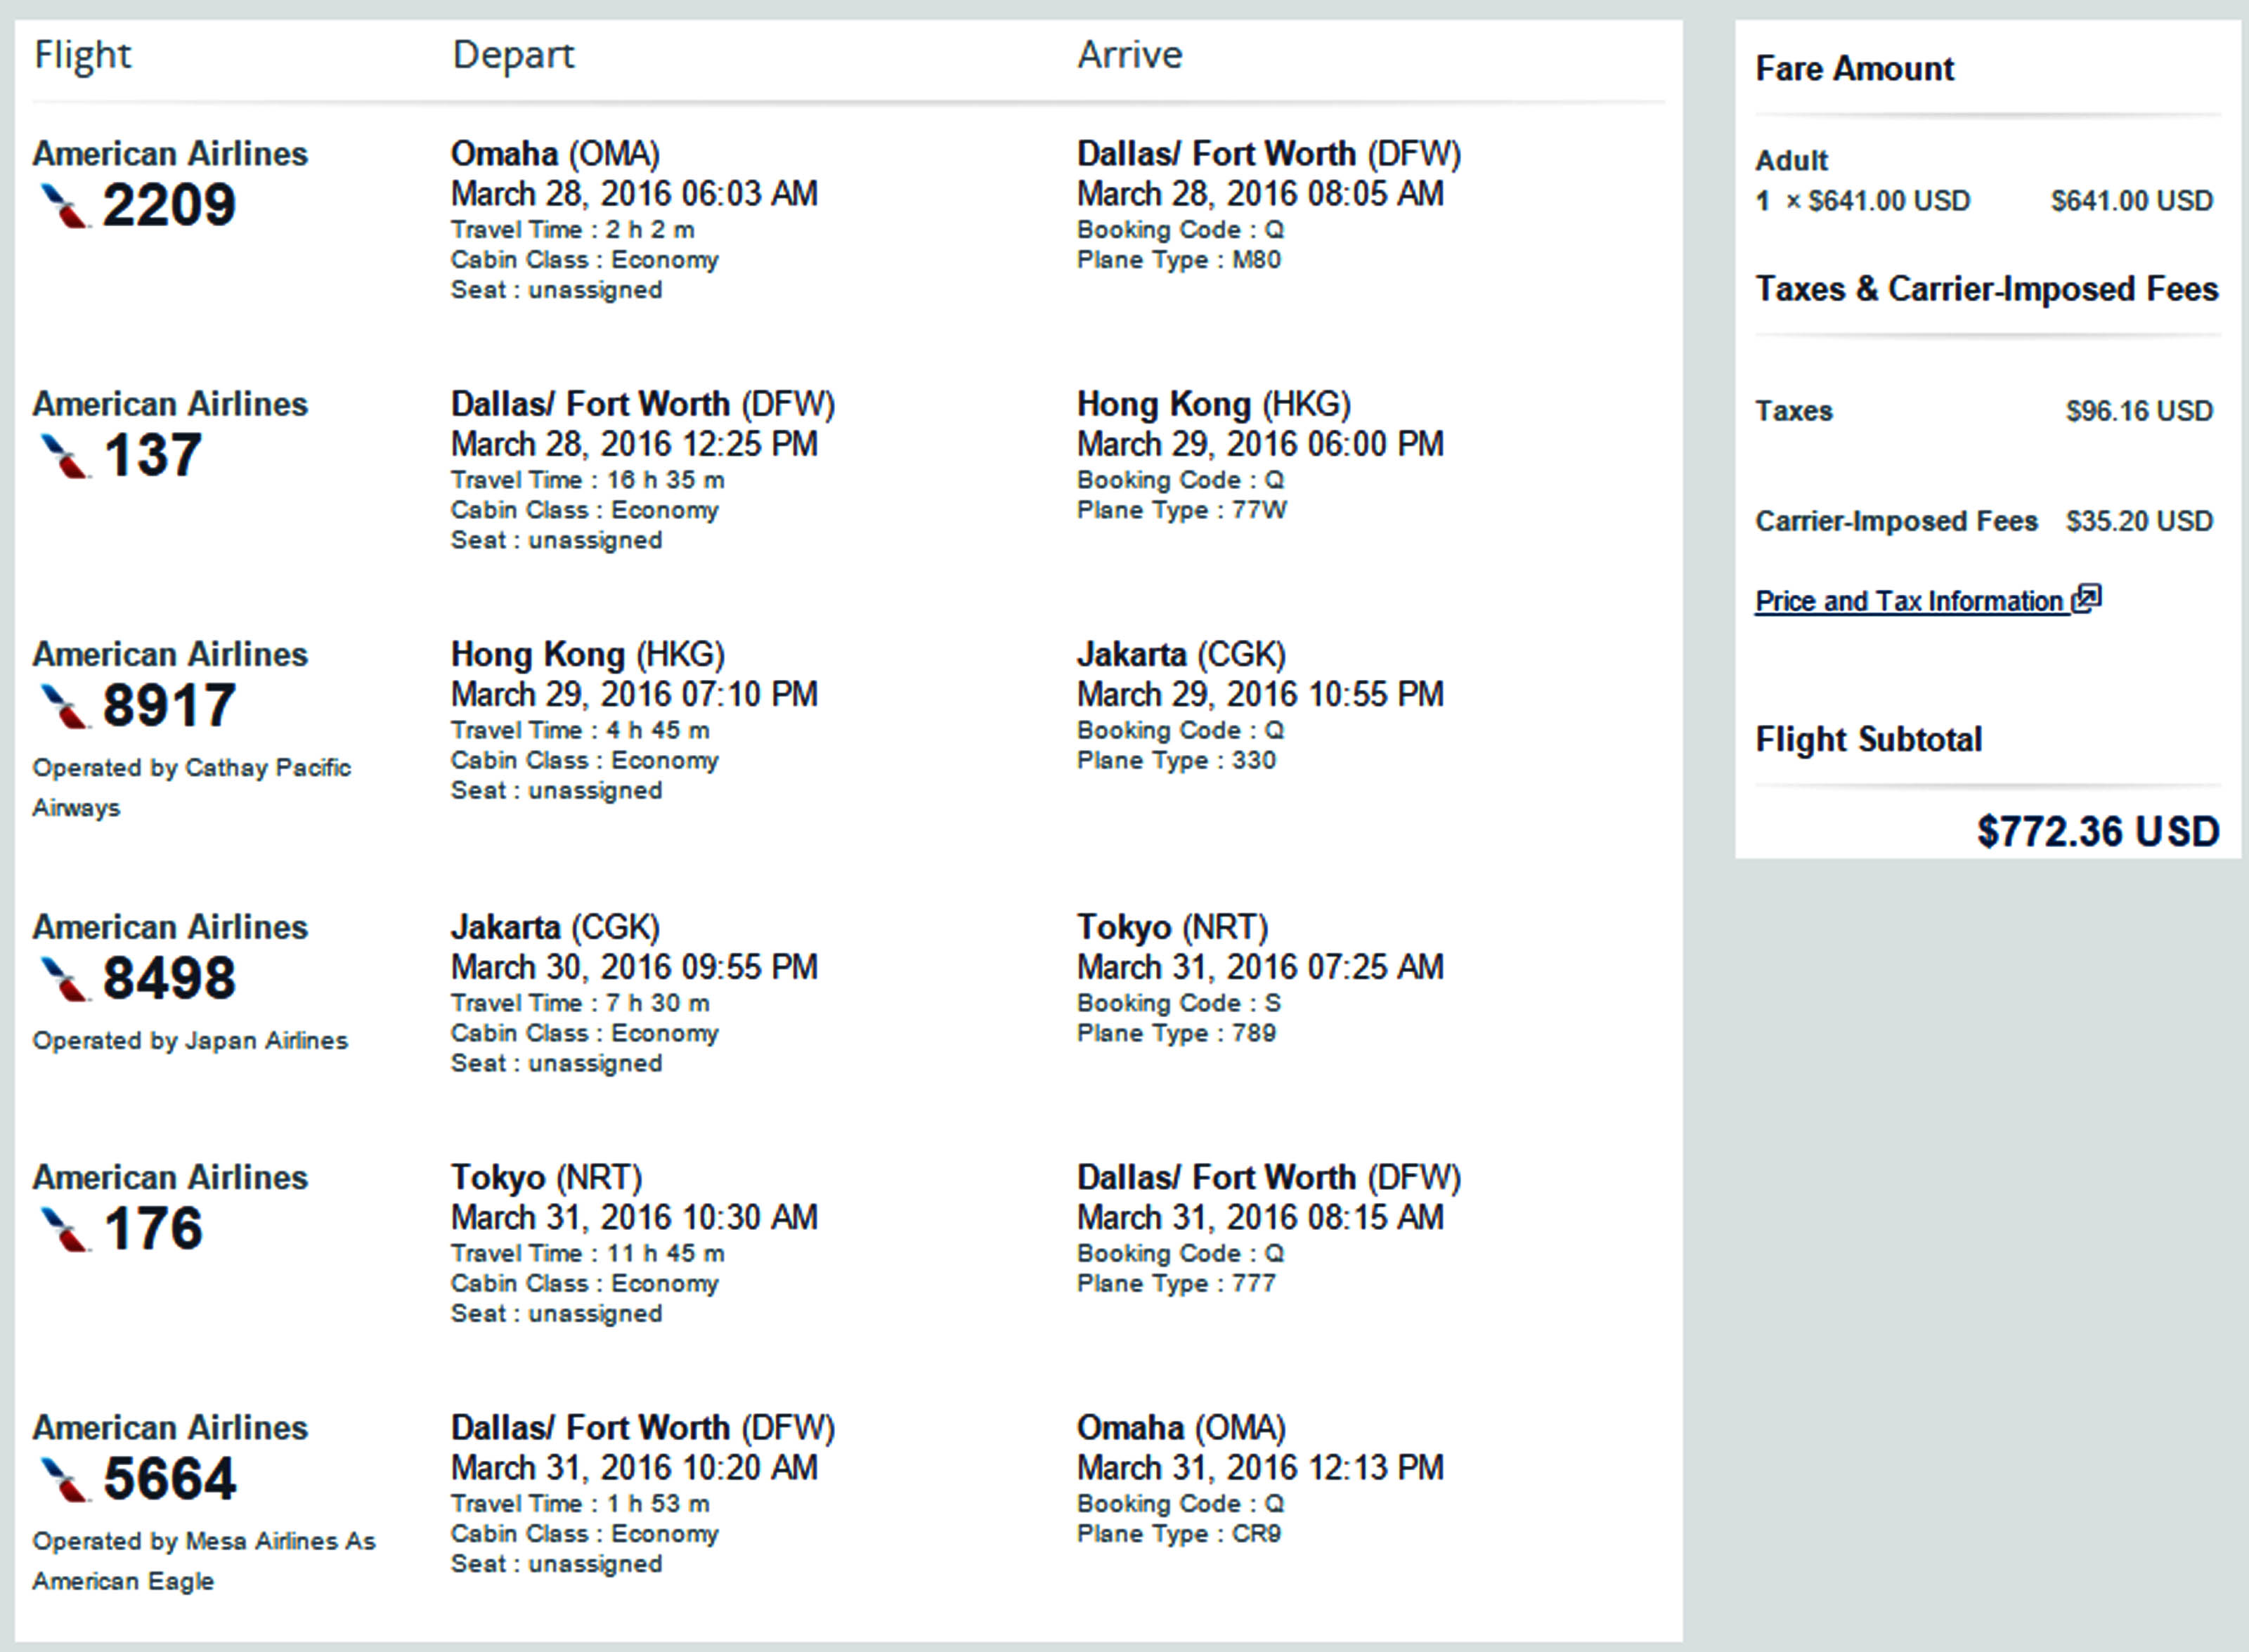Click the Fare Amount heading
Screen dimensions: 2249x1652
point(1854,68)
